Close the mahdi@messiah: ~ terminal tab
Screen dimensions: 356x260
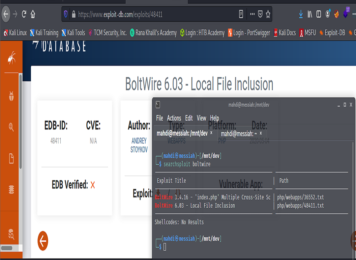261,133
